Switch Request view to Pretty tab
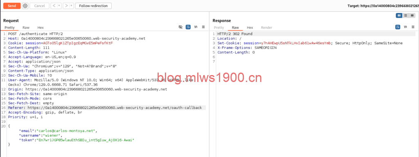The image size is (419, 157). (x=10, y=28)
